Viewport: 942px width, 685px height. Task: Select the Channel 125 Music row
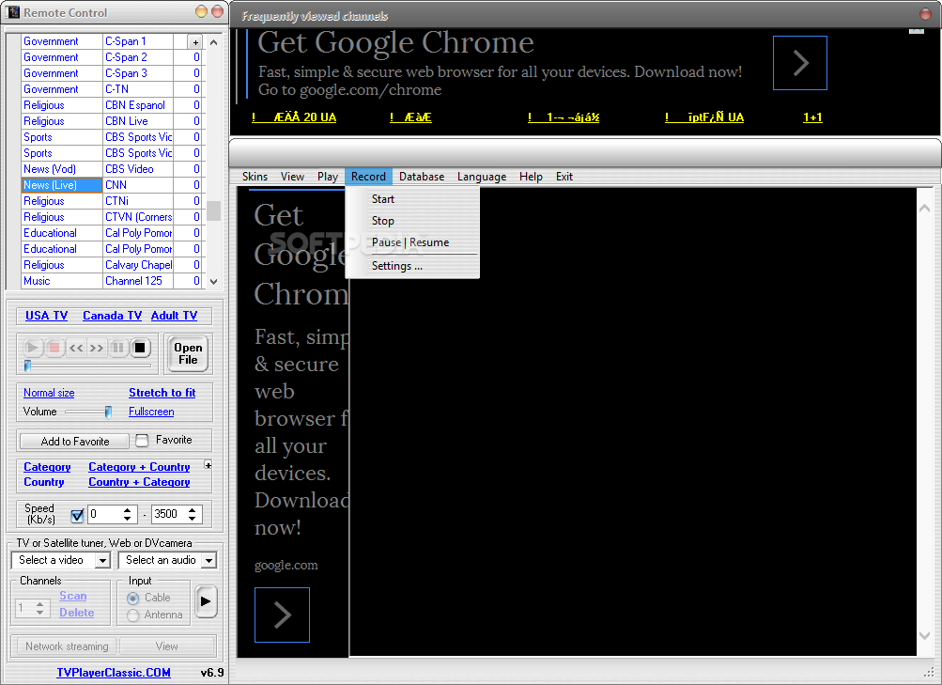(111, 281)
